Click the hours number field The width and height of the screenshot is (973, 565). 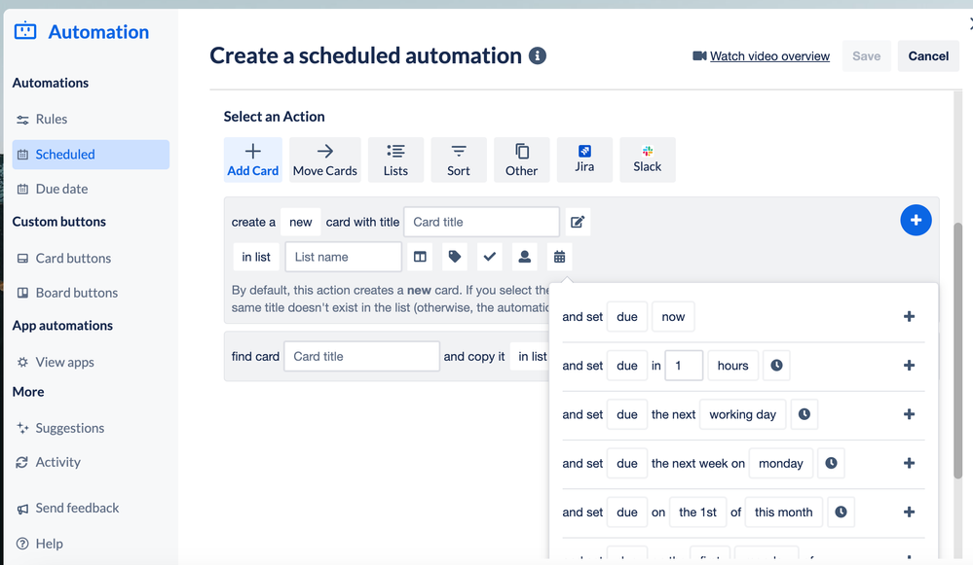coord(684,366)
